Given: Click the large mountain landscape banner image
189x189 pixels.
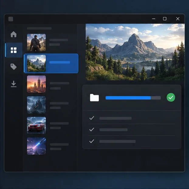Looking at the screenshot, I should coord(135,52).
